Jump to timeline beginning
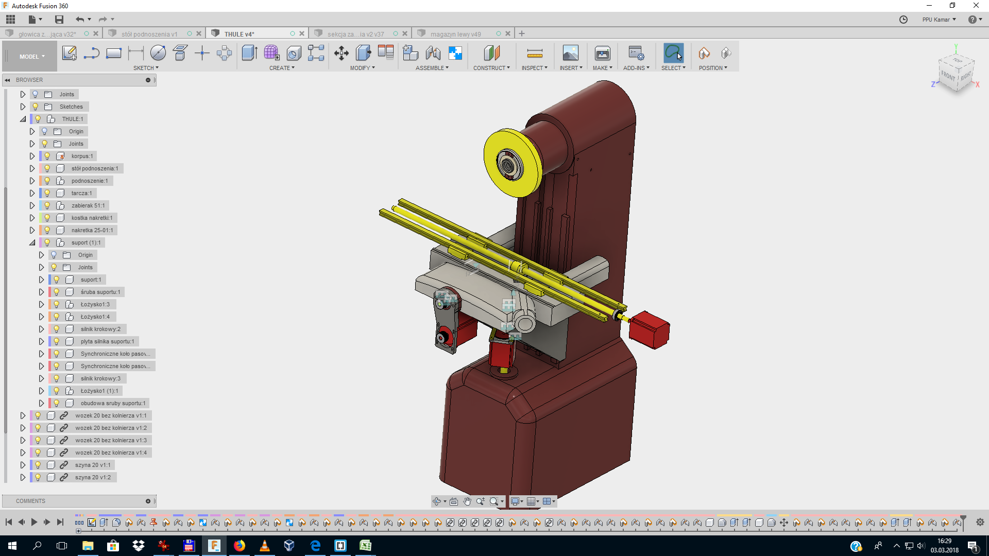989x556 pixels. click(9, 522)
